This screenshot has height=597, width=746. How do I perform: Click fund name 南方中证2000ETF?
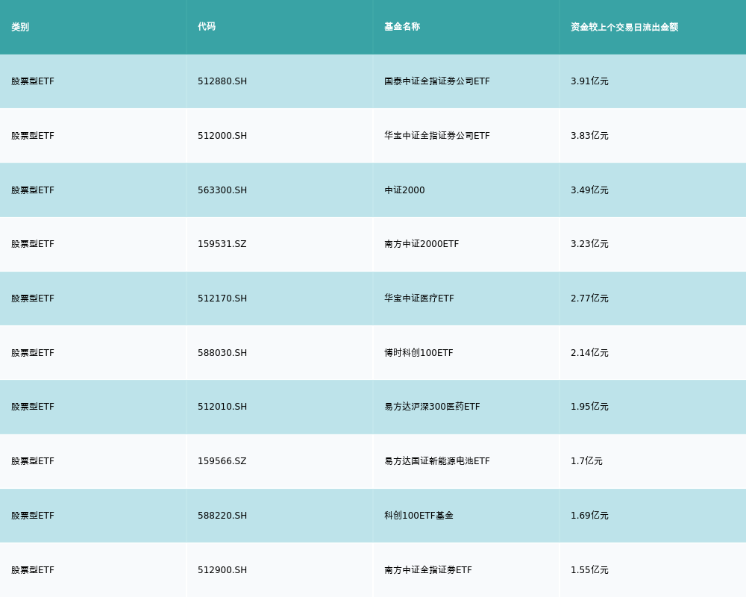(x=421, y=244)
